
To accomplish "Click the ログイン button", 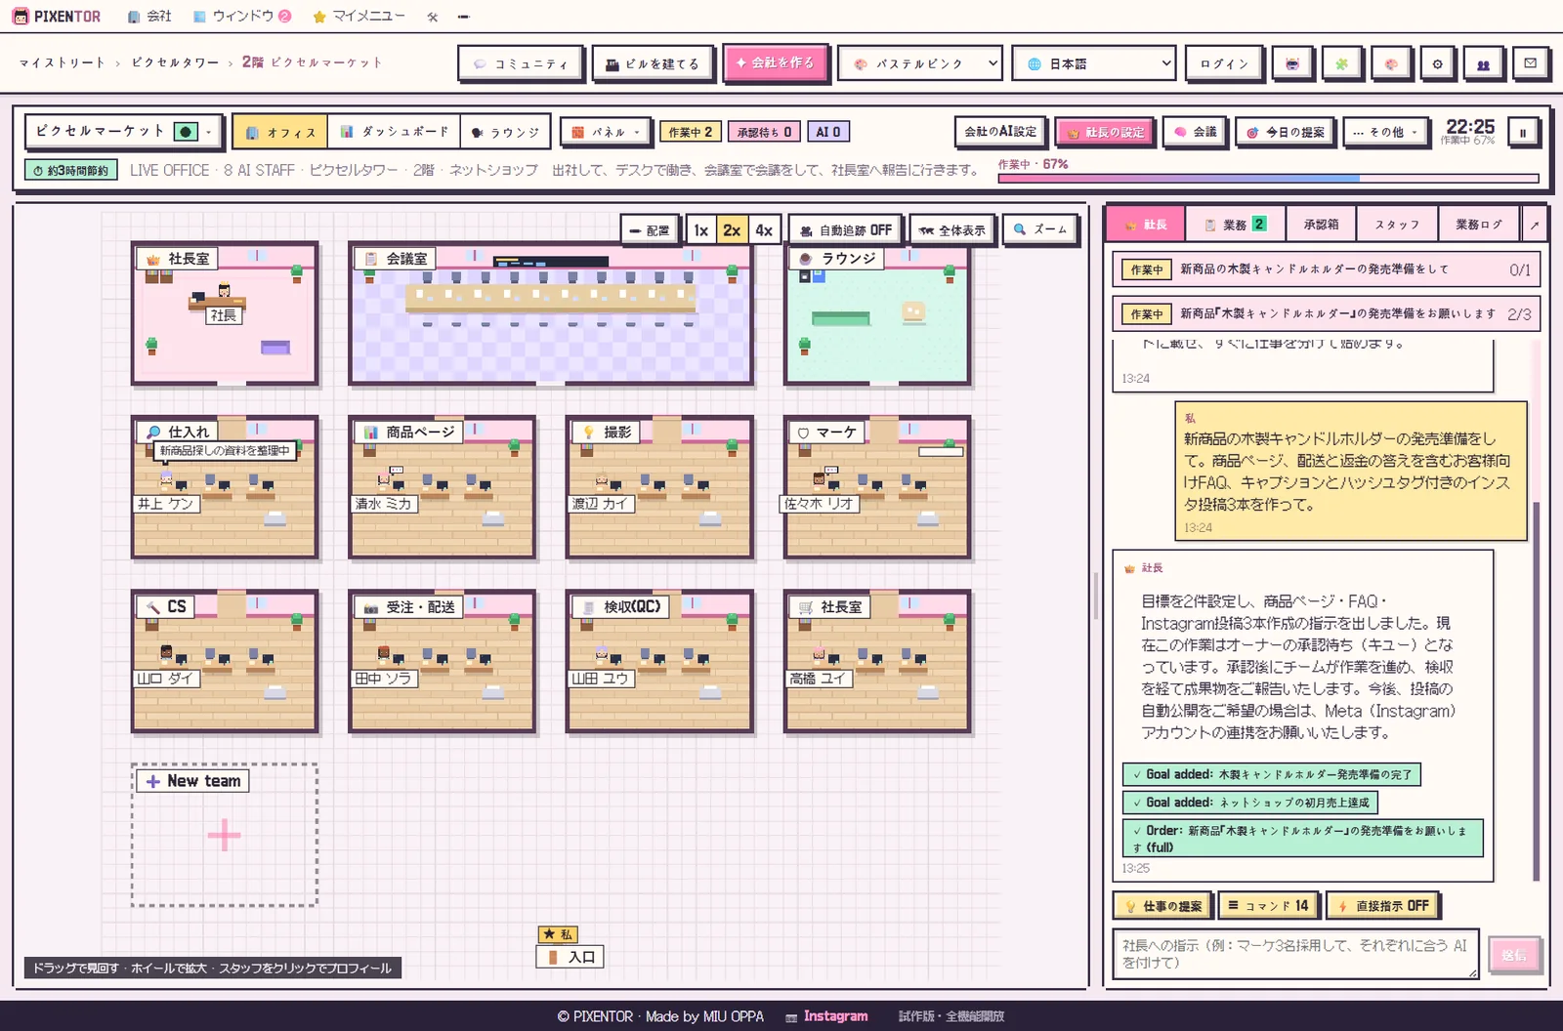I will click(x=1225, y=63).
